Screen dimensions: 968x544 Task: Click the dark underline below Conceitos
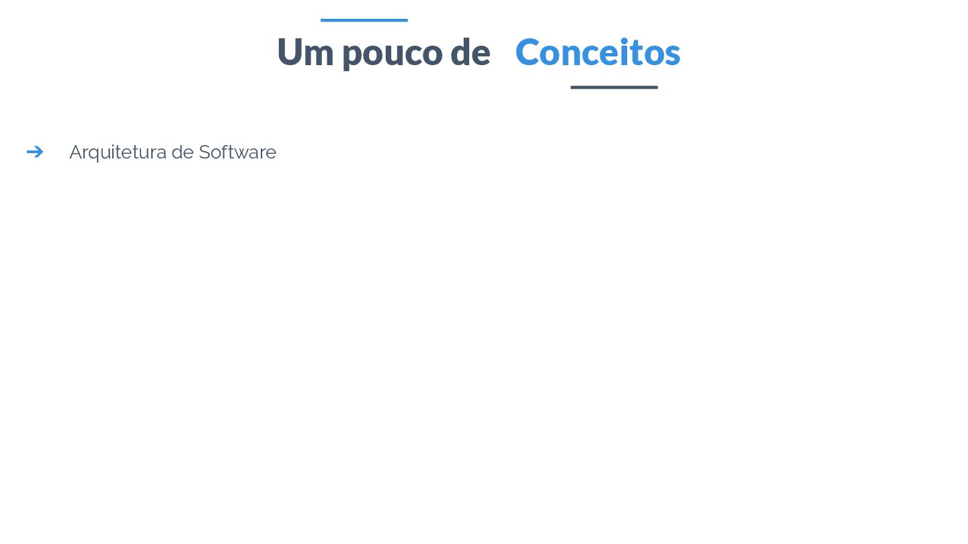click(614, 87)
